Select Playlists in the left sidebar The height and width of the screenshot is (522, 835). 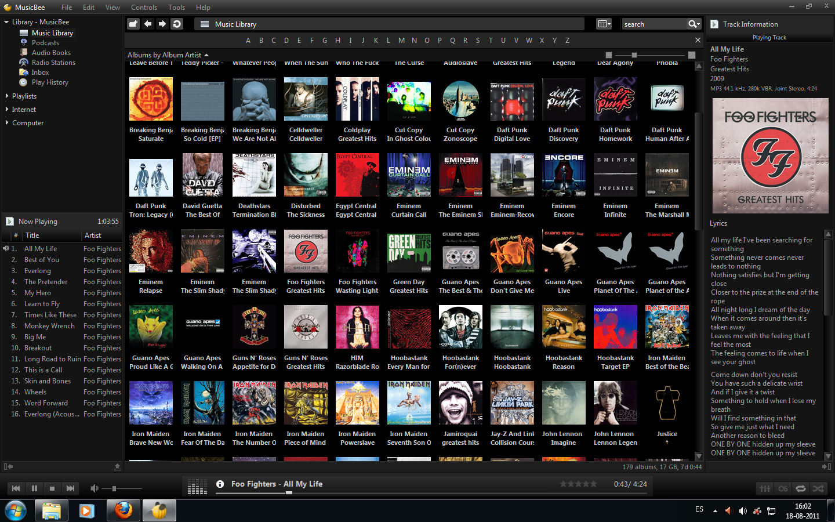[x=23, y=96]
